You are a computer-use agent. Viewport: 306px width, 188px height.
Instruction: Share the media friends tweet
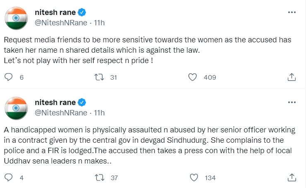[x=291, y=77]
